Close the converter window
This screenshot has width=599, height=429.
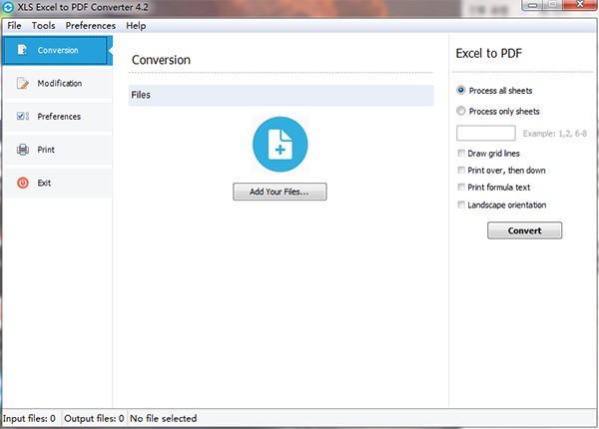click(580, 5)
